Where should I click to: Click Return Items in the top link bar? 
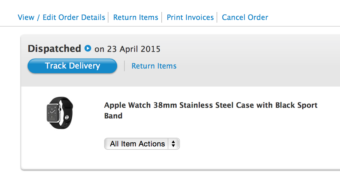(136, 17)
